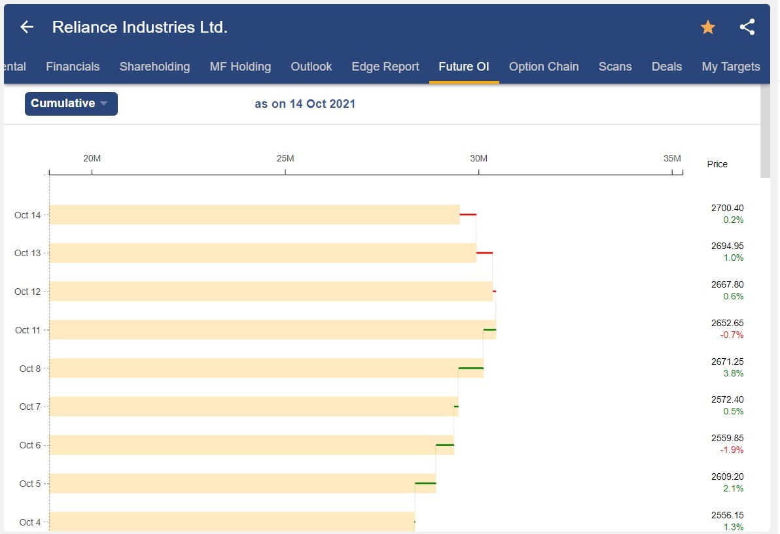The width and height of the screenshot is (780, 534).
Task: Select the Future OI tab
Action: pyautogui.click(x=464, y=66)
